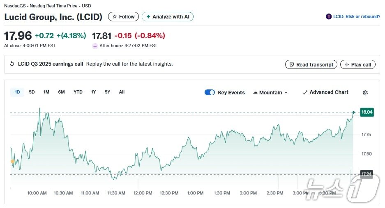Click the purple LCID risk badge icon

pos(329,17)
